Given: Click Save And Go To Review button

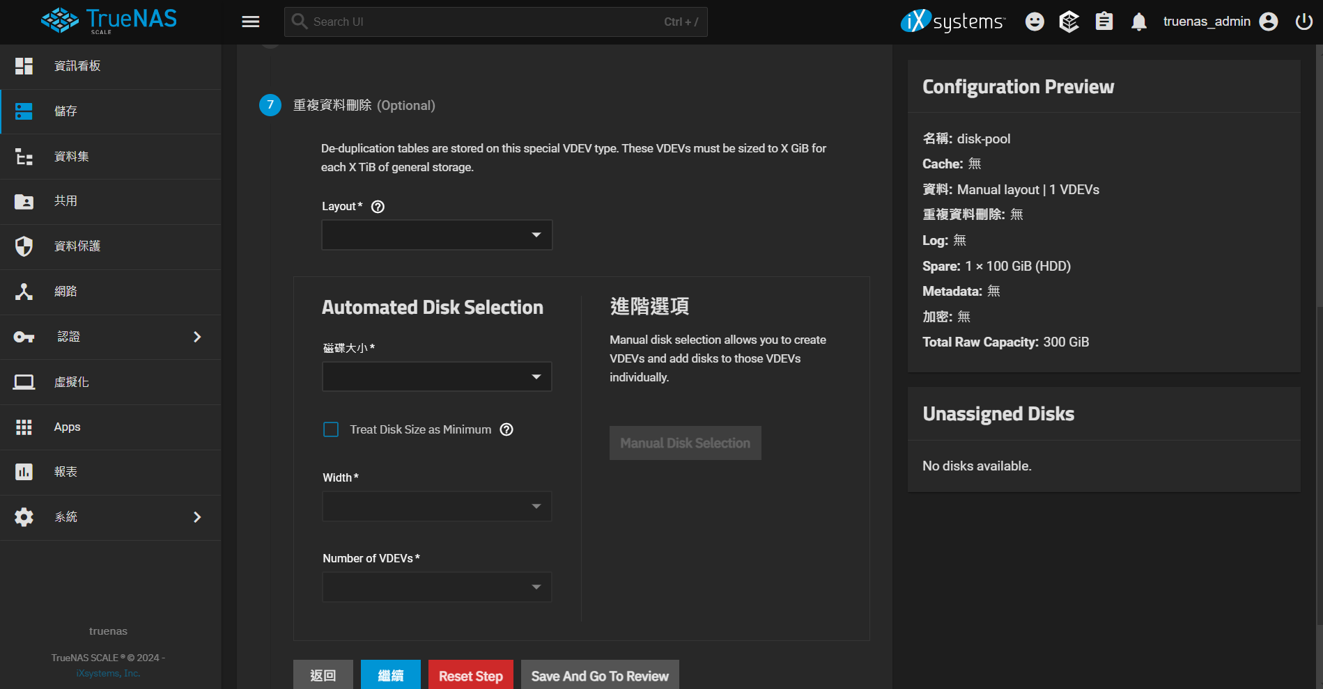Looking at the screenshot, I should pyautogui.click(x=599, y=676).
